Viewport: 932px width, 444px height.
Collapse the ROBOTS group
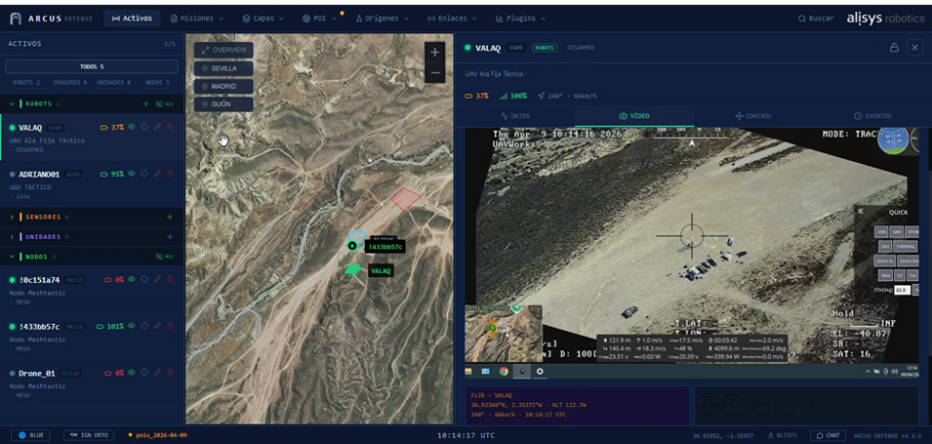(12, 104)
